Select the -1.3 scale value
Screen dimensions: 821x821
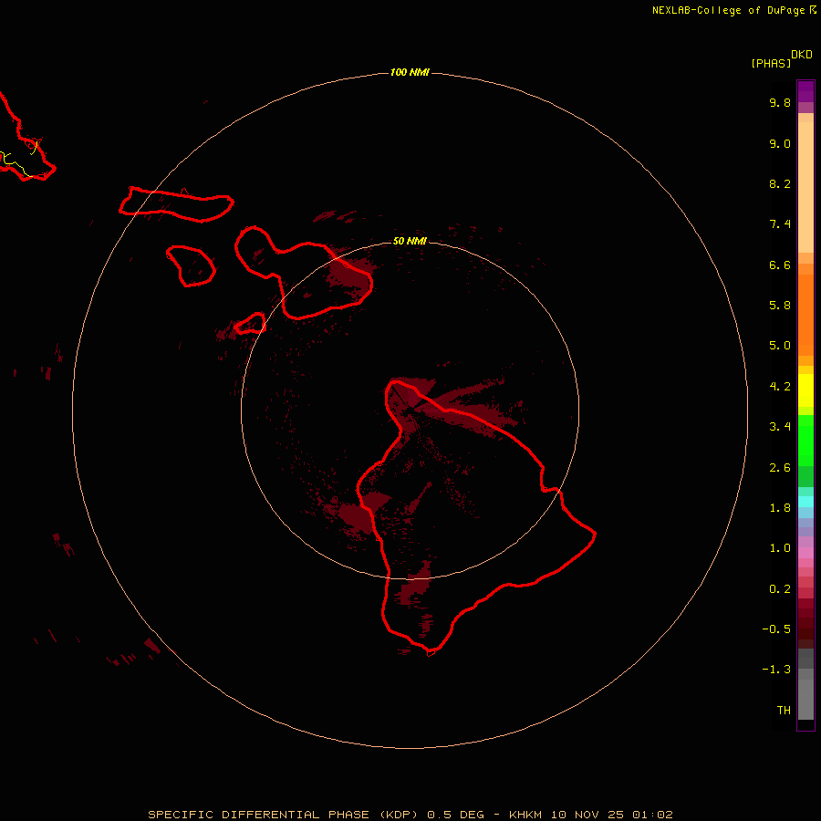click(x=776, y=670)
